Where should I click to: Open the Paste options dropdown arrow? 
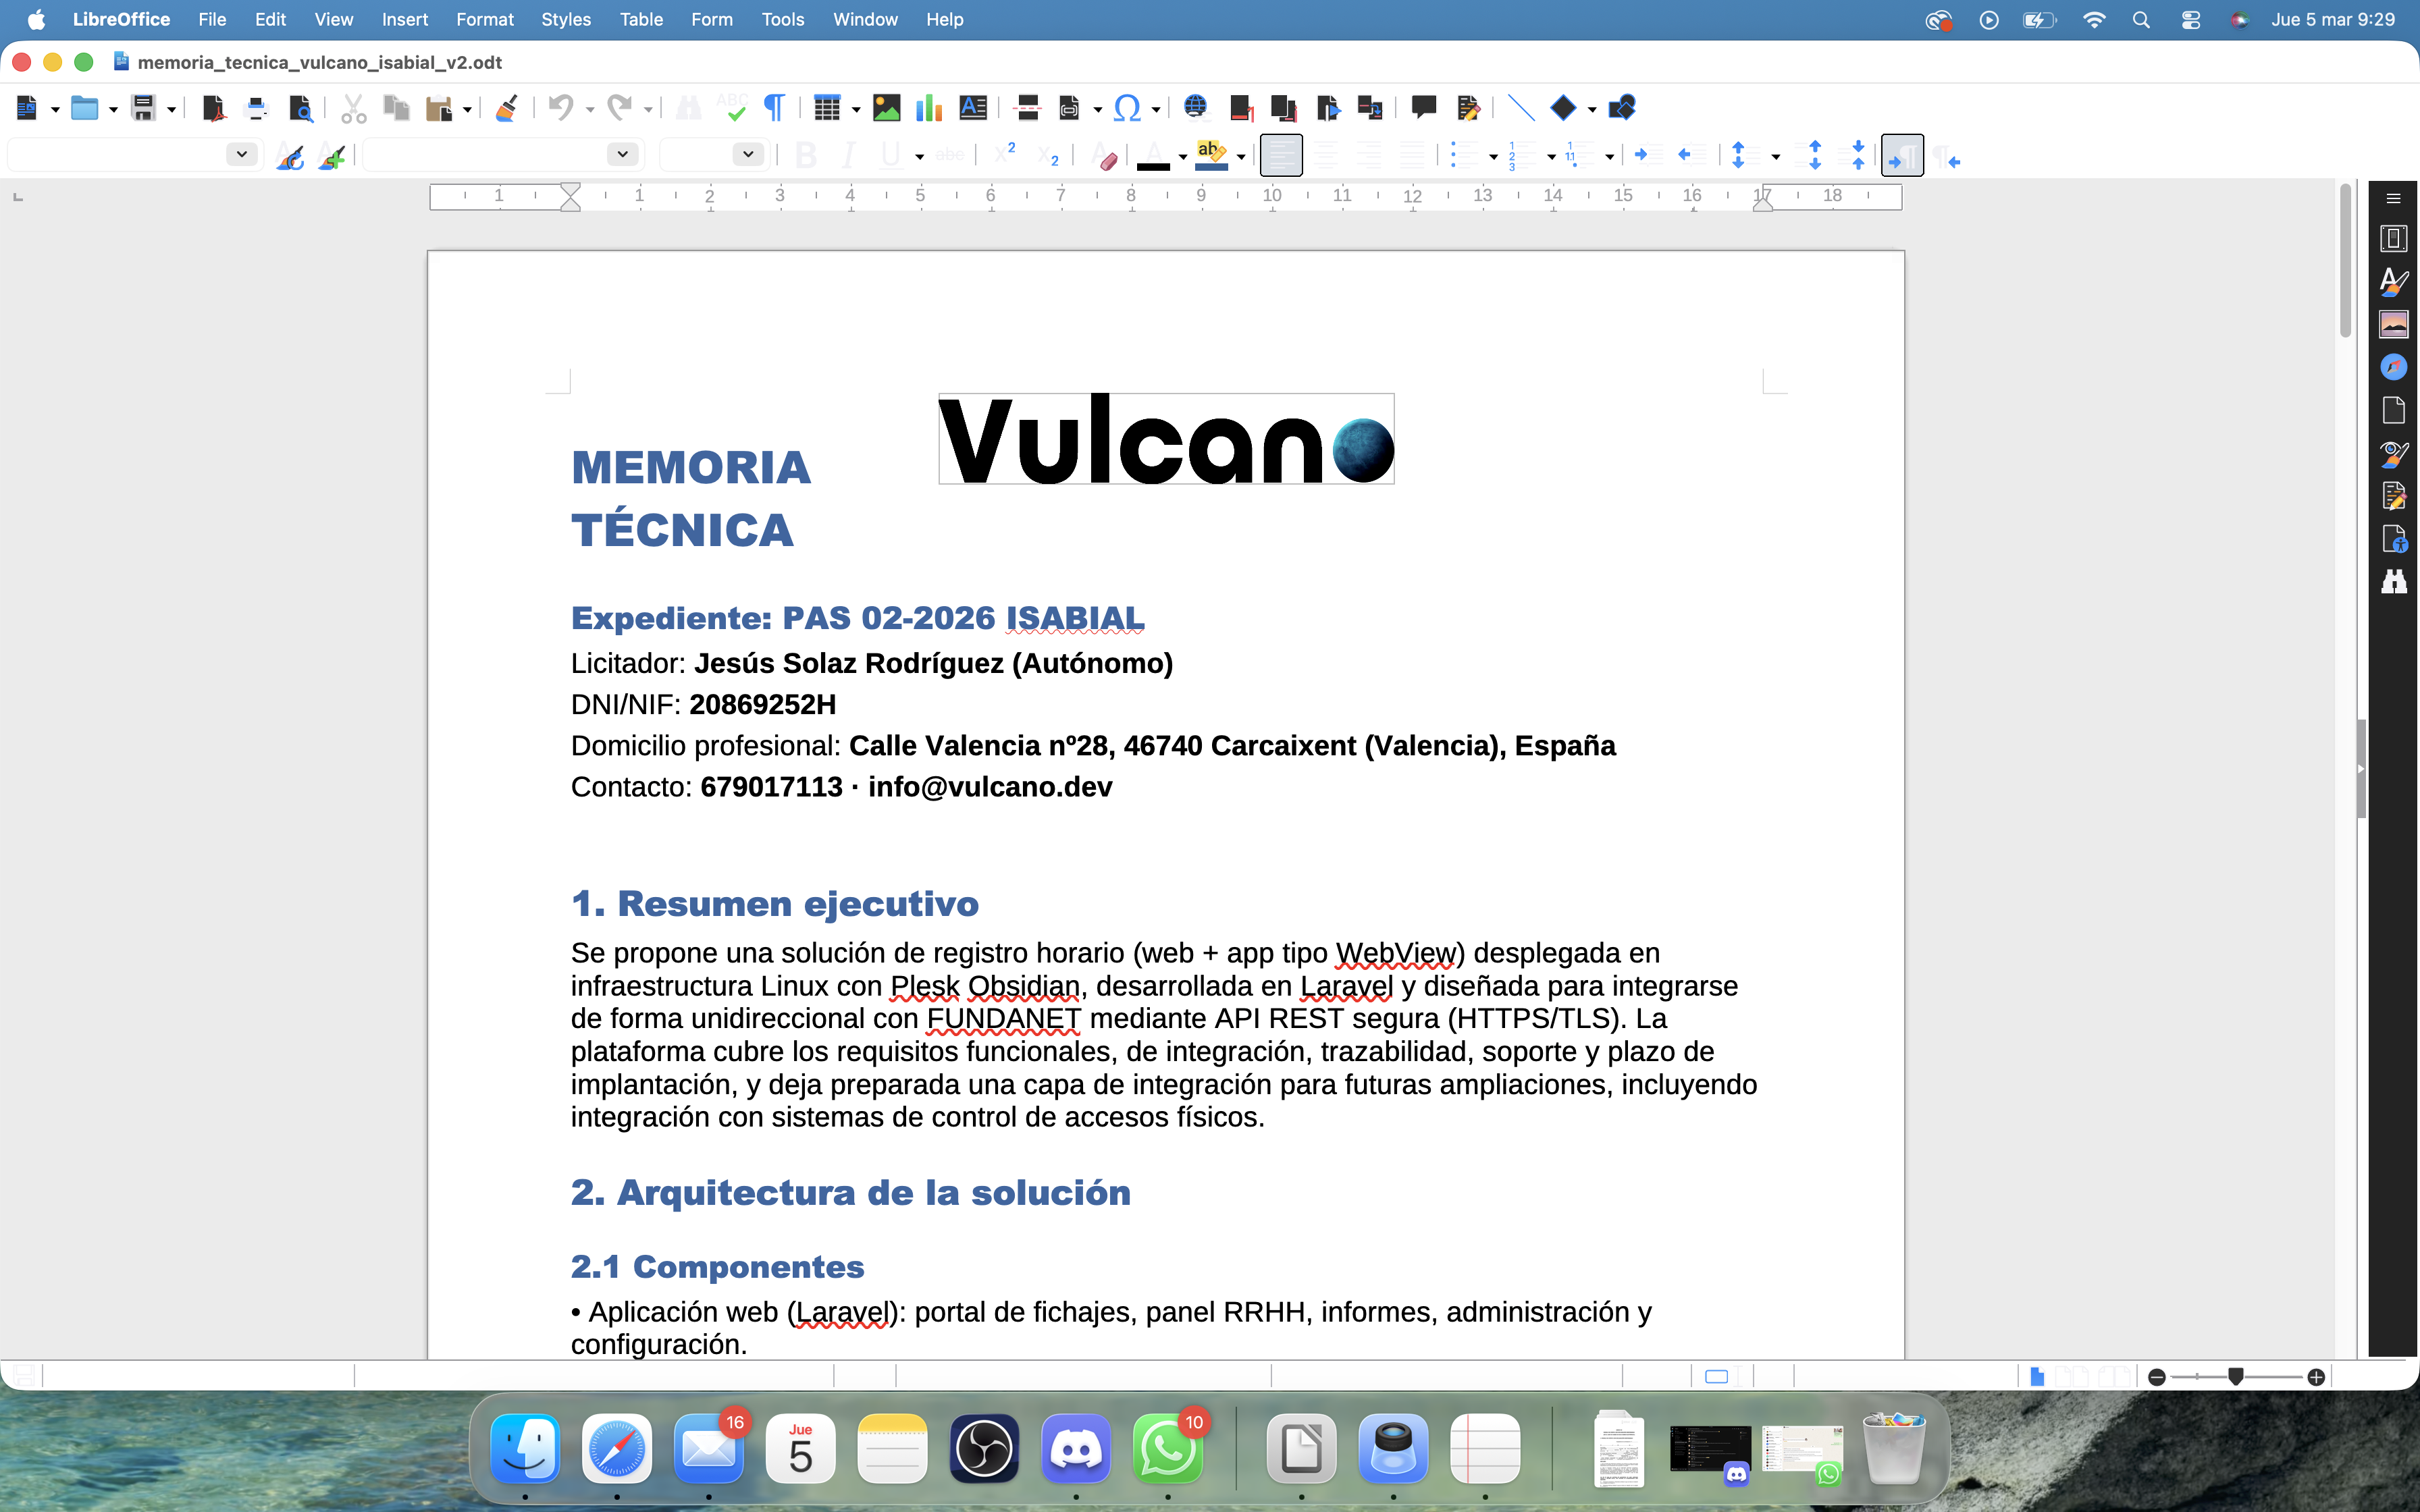coord(466,109)
